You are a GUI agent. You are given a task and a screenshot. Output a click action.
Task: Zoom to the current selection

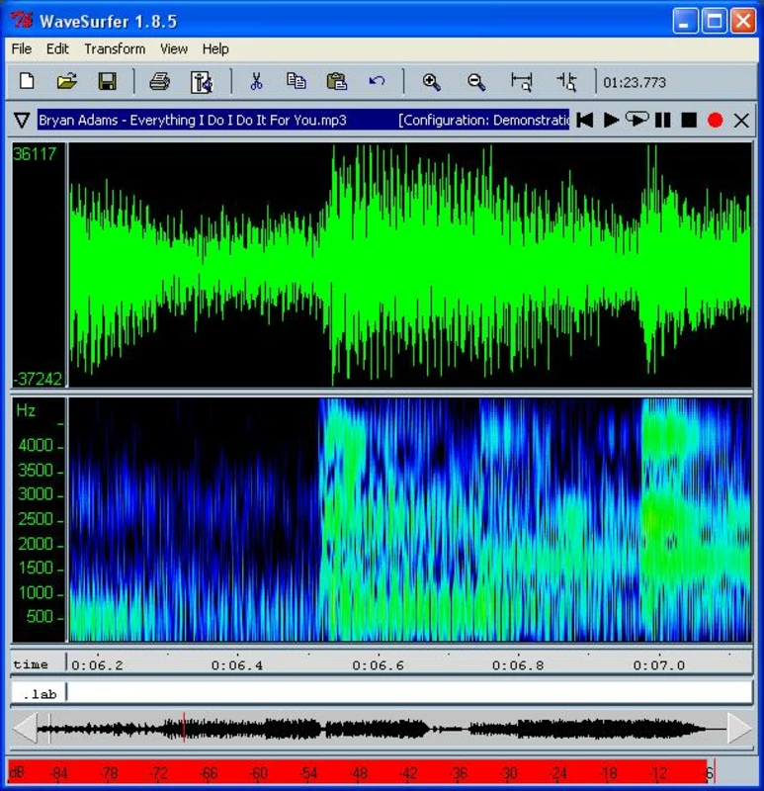566,82
